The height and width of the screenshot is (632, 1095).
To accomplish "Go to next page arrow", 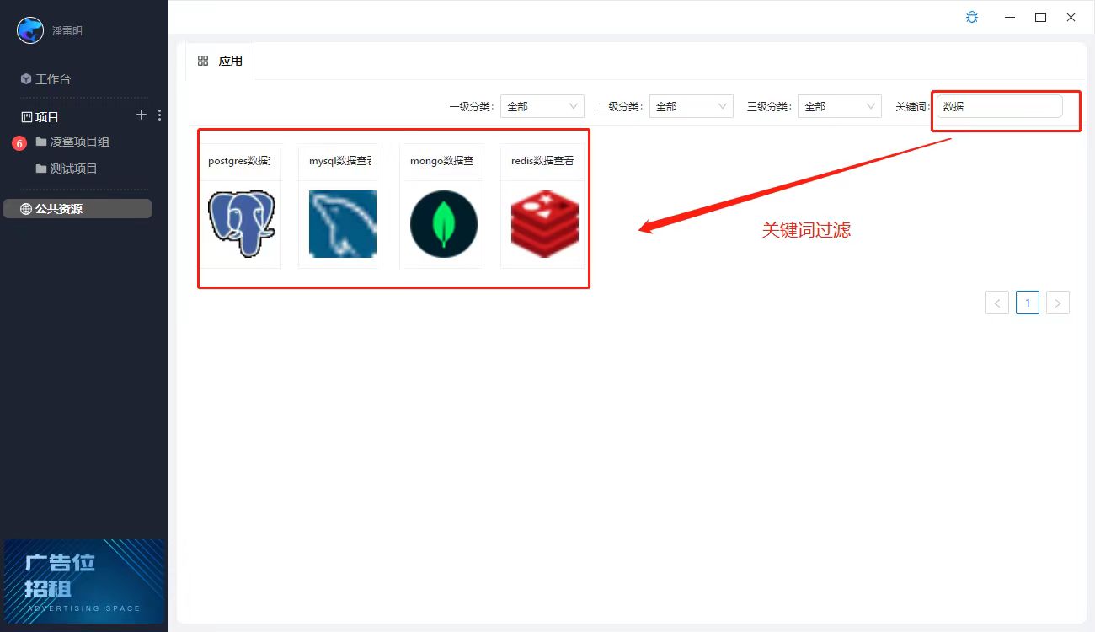I will click(x=1058, y=303).
